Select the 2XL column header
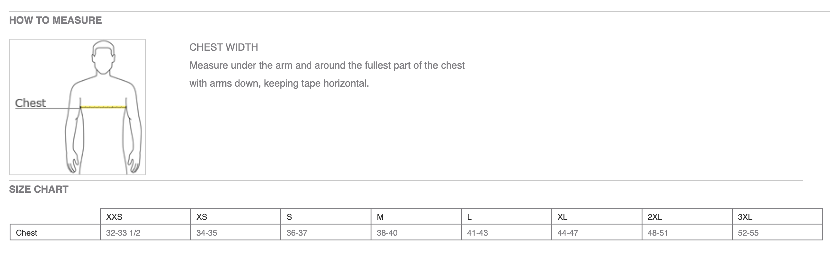Viewport: 835px width, 259px height. click(687, 216)
